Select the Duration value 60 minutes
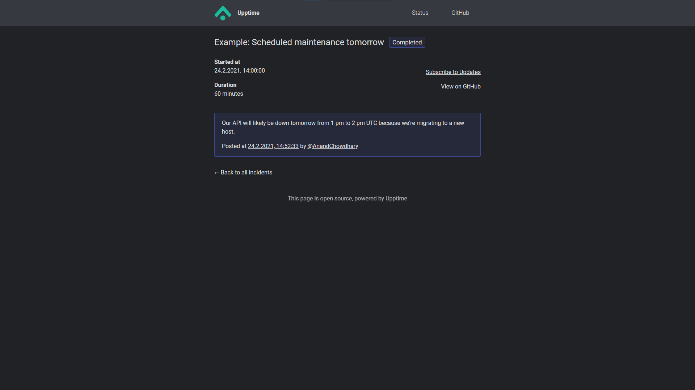 tap(228, 94)
